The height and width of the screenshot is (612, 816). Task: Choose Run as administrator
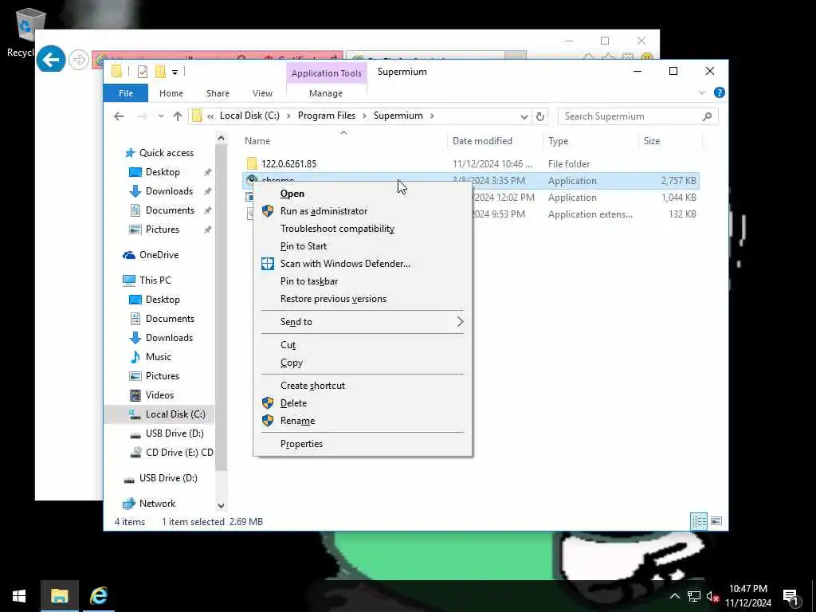coord(363,211)
